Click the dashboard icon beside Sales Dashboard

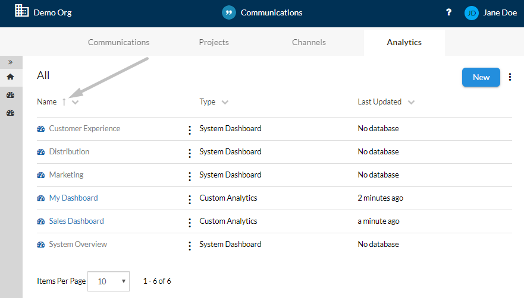[x=41, y=221]
